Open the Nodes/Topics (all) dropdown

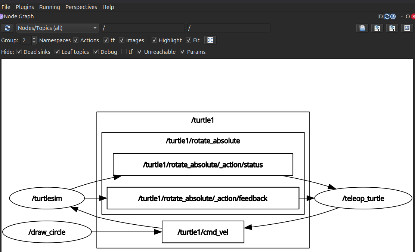[58, 28]
